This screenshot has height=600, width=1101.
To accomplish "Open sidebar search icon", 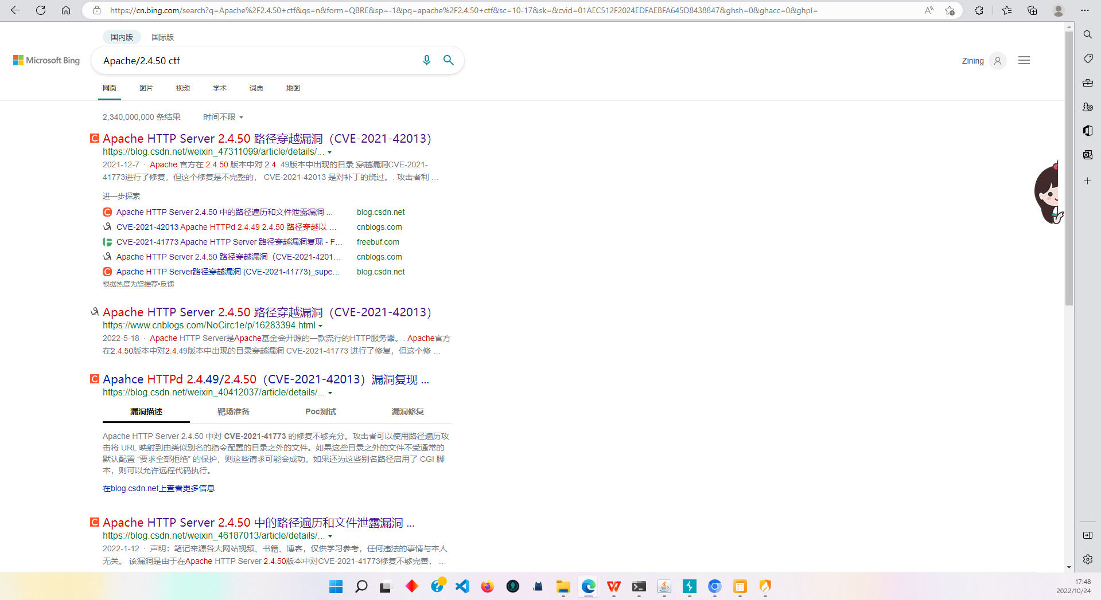I will 1088,34.
